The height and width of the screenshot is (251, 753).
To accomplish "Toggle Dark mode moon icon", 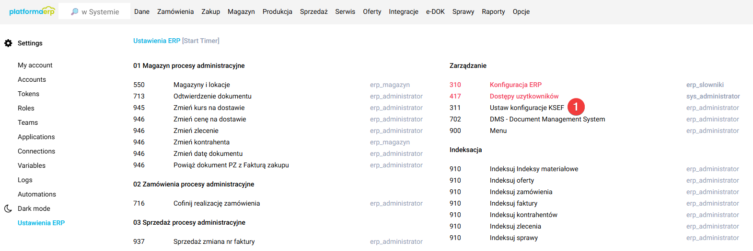I will click(x=8, y=208).
